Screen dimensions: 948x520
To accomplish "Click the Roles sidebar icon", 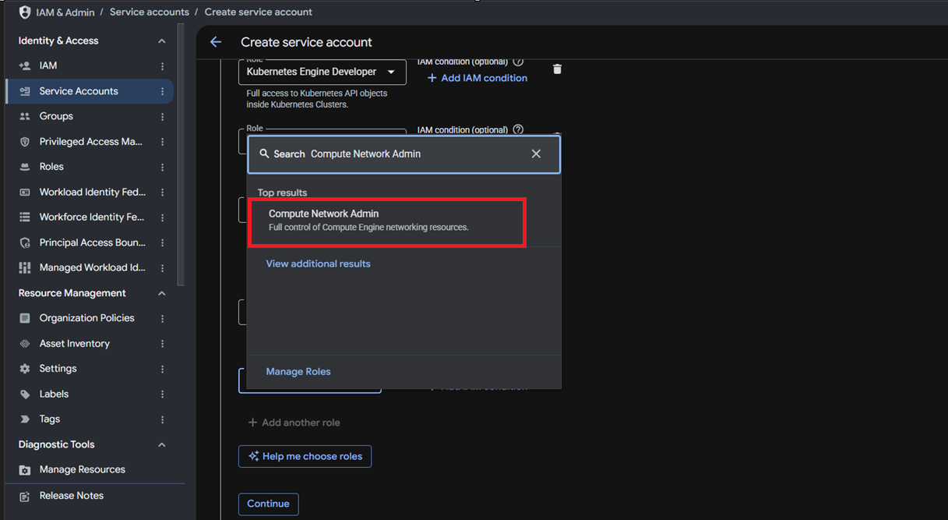I will [25, 167].
